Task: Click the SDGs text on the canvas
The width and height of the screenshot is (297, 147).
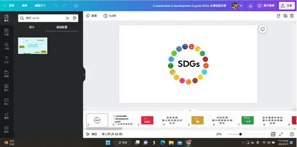Action: 189,64
